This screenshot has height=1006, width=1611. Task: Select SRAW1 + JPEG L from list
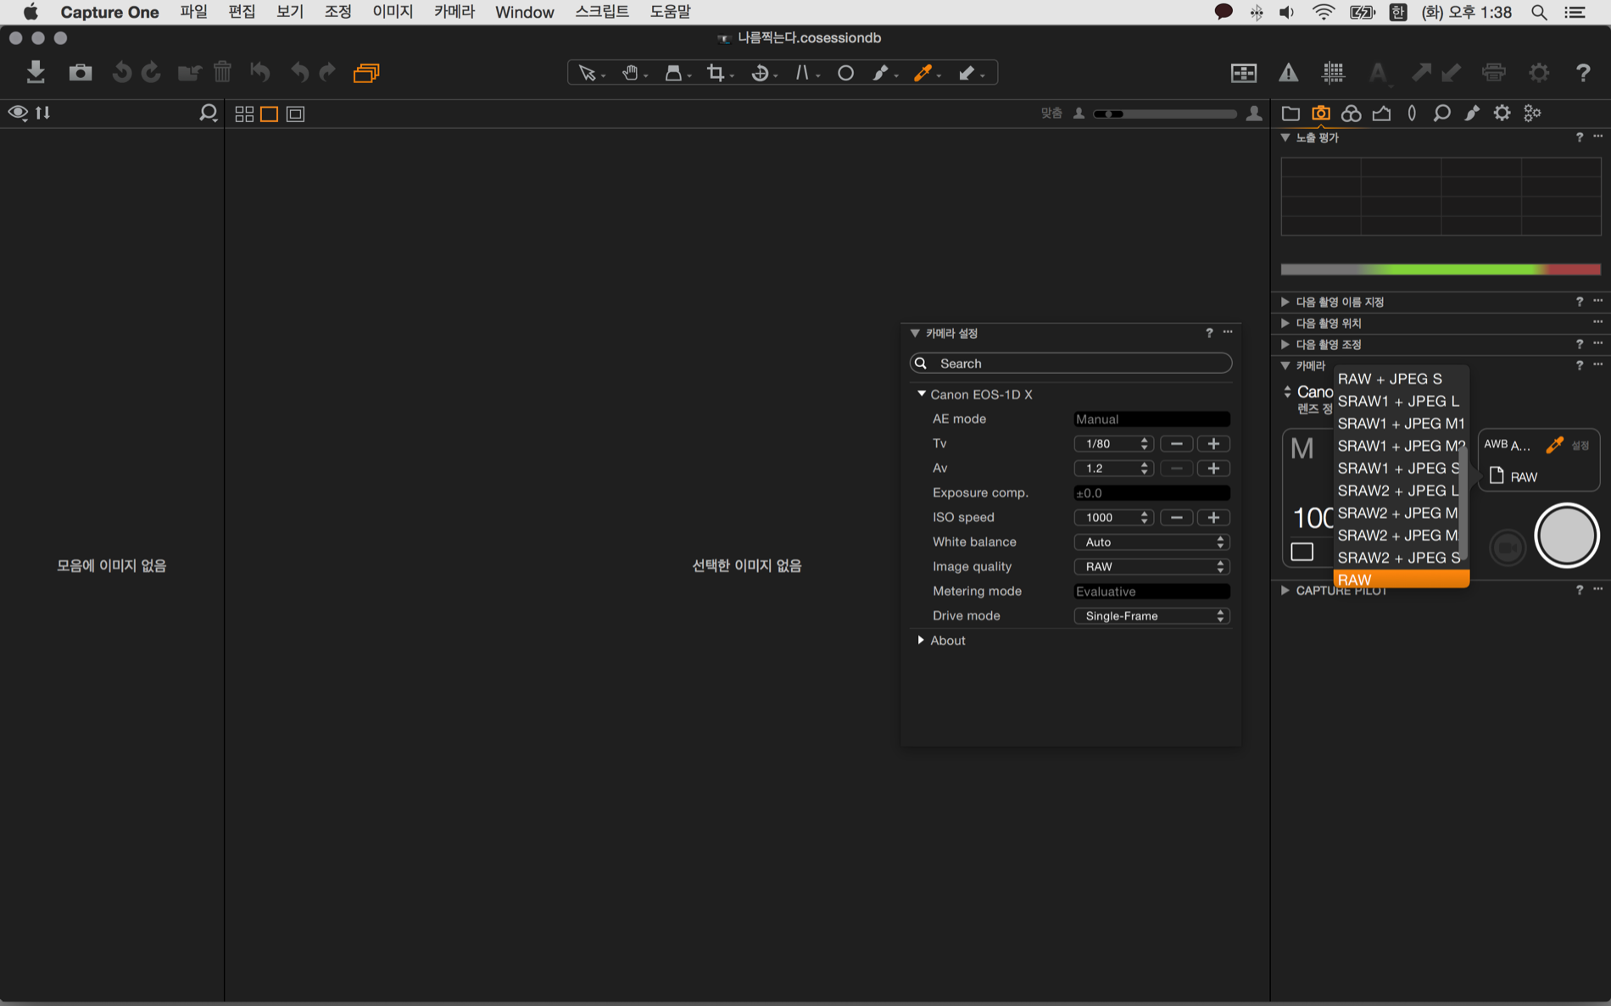point(1397,401)
